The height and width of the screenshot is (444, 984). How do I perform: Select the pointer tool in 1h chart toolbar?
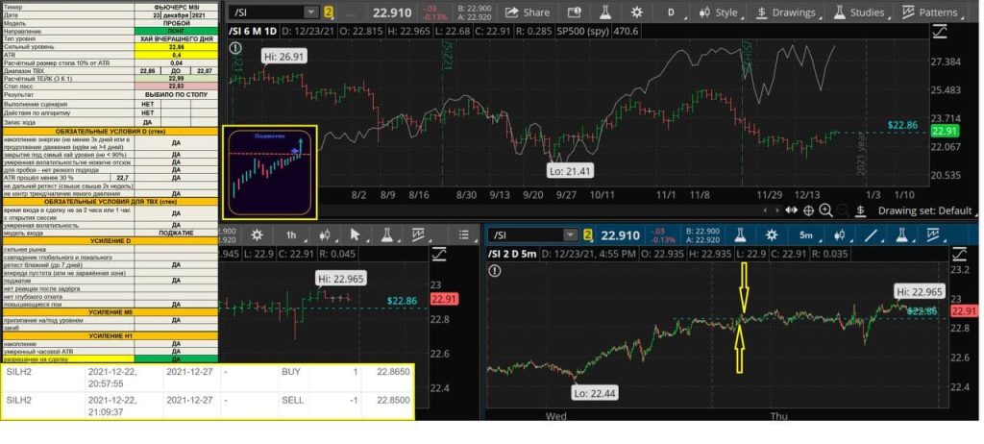(x=356, y=234)
